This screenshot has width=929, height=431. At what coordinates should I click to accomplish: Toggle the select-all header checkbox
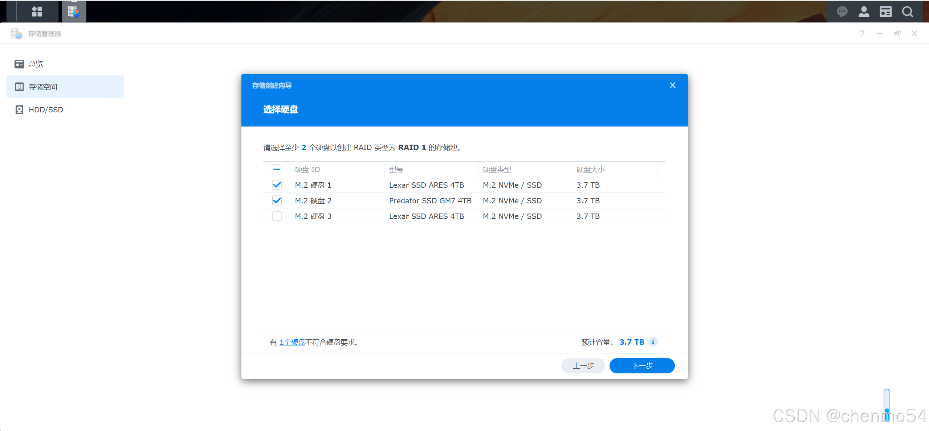tap(277, 169)
